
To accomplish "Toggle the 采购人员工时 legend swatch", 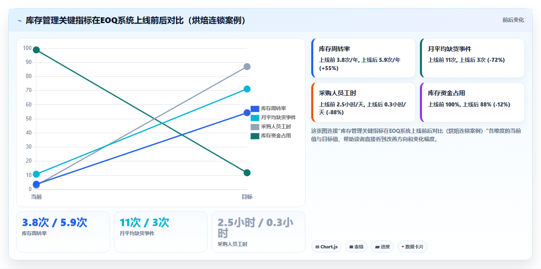I will (255, 127).
